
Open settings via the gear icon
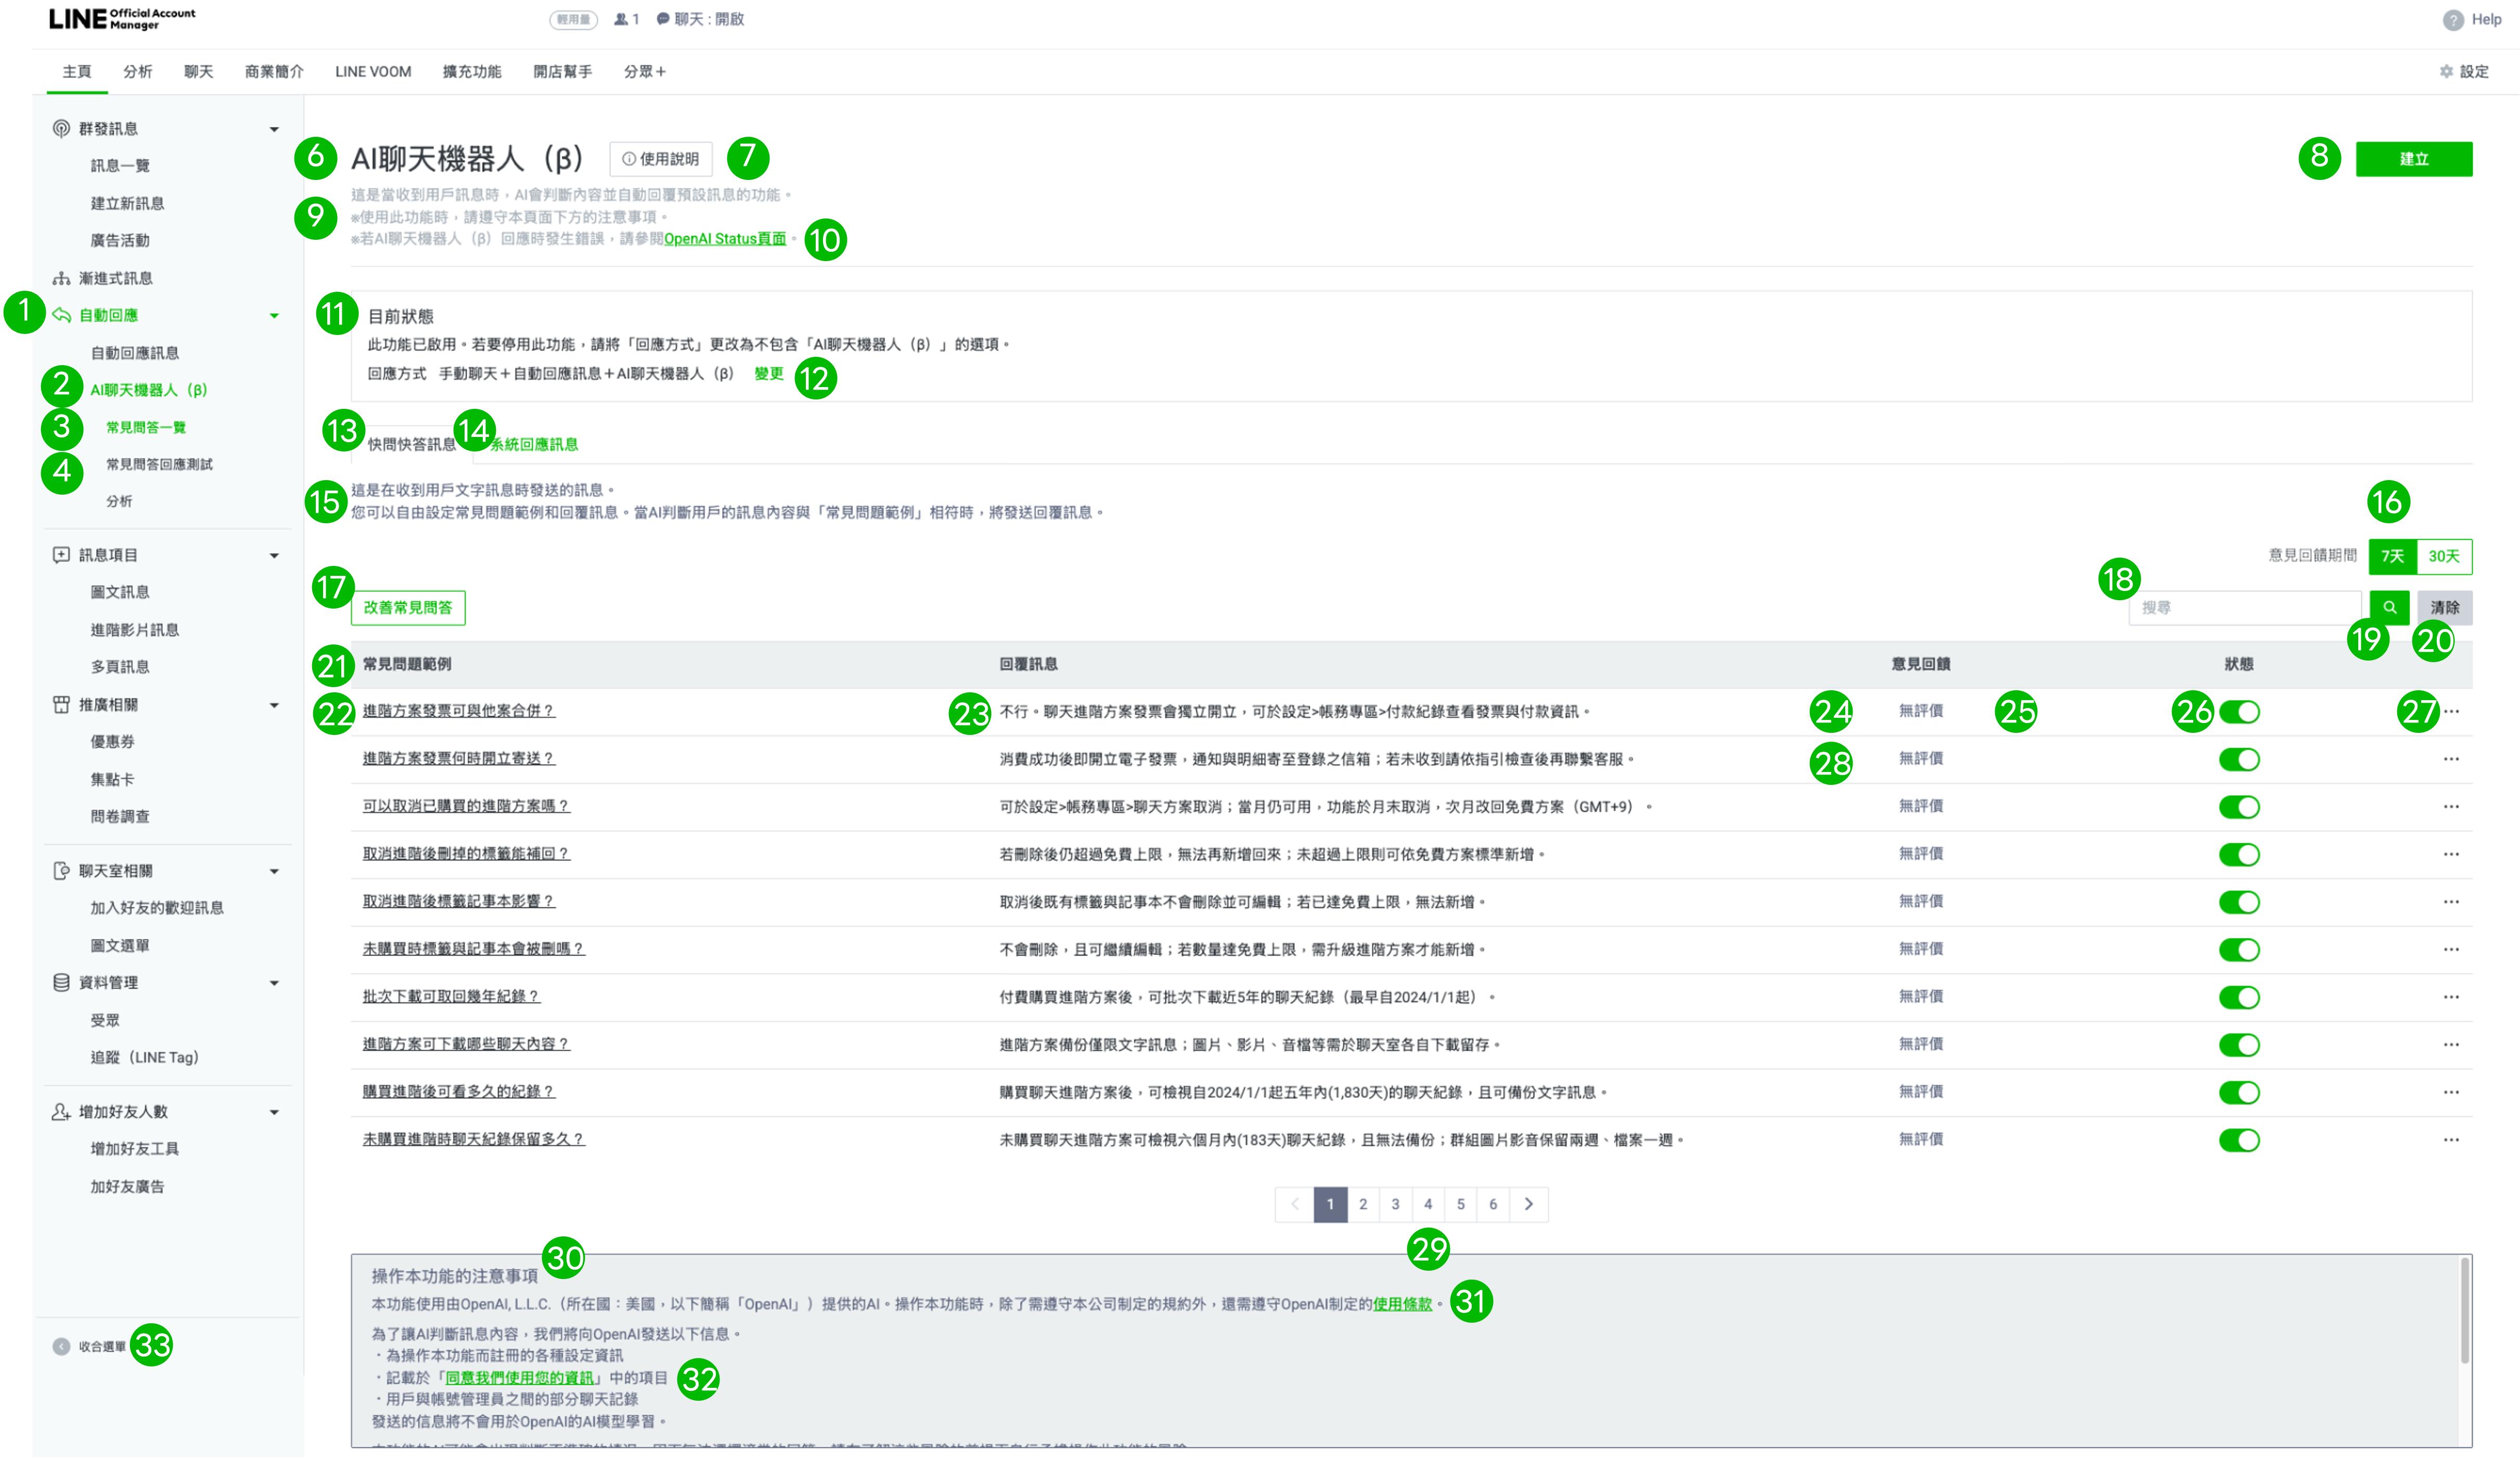coord(2446,72)
